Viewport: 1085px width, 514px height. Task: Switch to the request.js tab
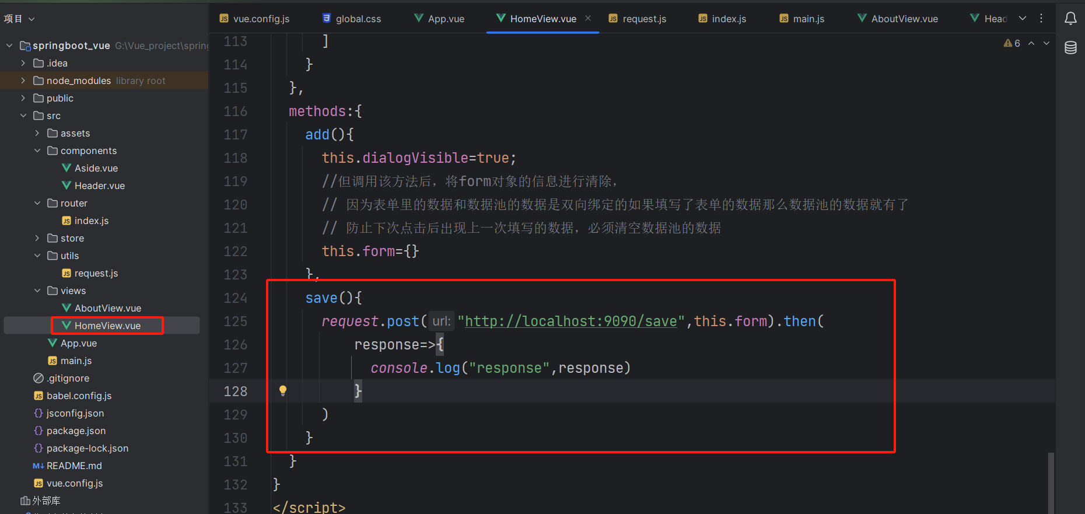[637, 19]
